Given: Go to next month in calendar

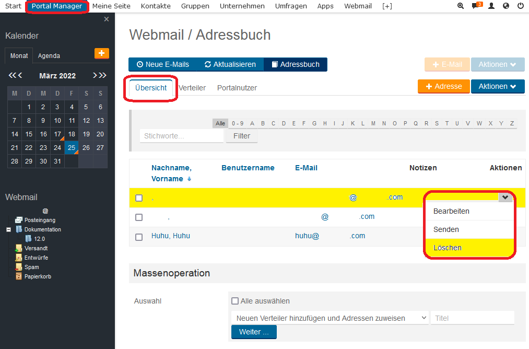Looking at the screenshot, I should [95, 76].
